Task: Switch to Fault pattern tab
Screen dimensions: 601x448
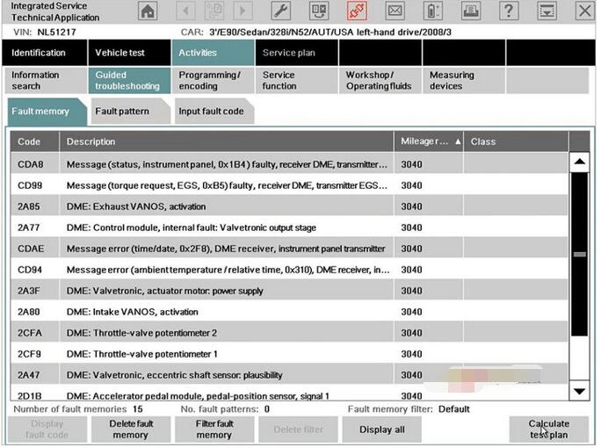Action: click(x=130, y=112)
